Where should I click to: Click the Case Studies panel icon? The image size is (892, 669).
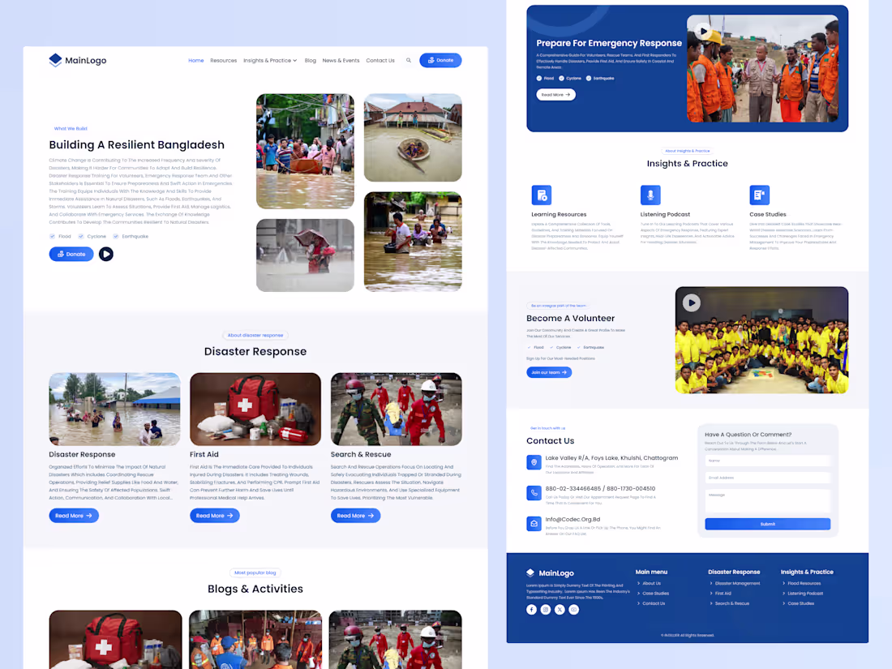tap(759, 195)
